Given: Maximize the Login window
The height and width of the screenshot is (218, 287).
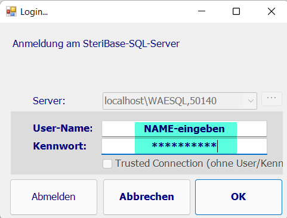Looking at the screenshot, I should (x=236, y=11).
